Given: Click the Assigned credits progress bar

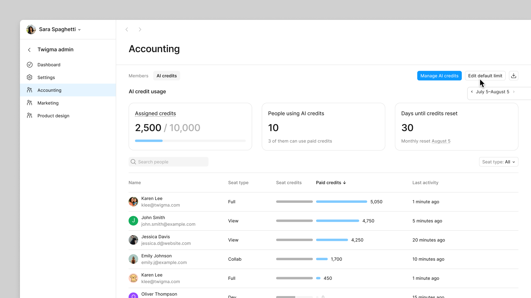Looking at the screenshot, I should tap(190, 141).
